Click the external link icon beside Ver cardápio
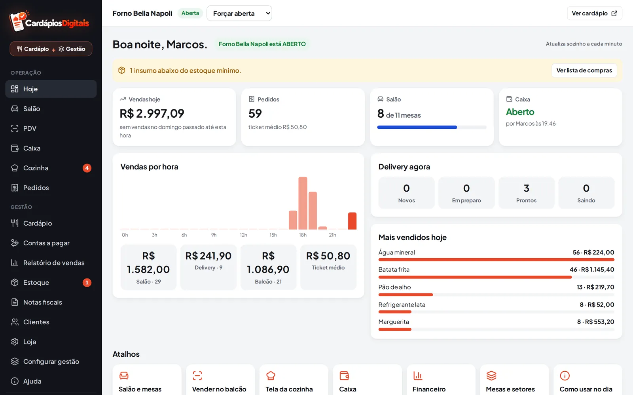The height and width of the screenshot is (395, 633). (x=614, y=13)
